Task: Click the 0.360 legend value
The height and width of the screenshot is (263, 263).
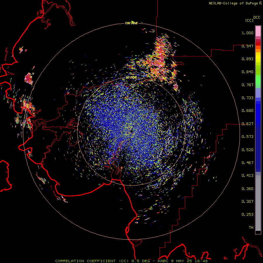Action: click(248, 189)
